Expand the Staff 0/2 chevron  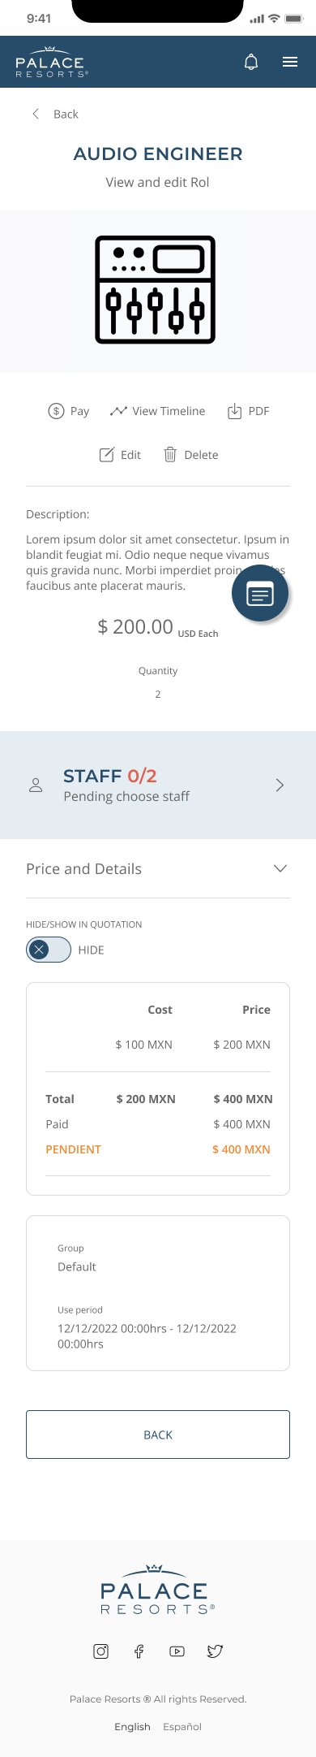pyautogui.click(x=280, y=785)
